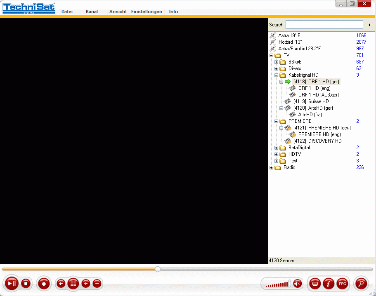Collapse the TV folder
376x296 pixels.
271,55
